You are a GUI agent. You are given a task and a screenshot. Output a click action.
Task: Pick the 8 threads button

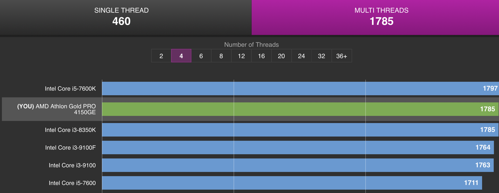(x=221, y=56)
